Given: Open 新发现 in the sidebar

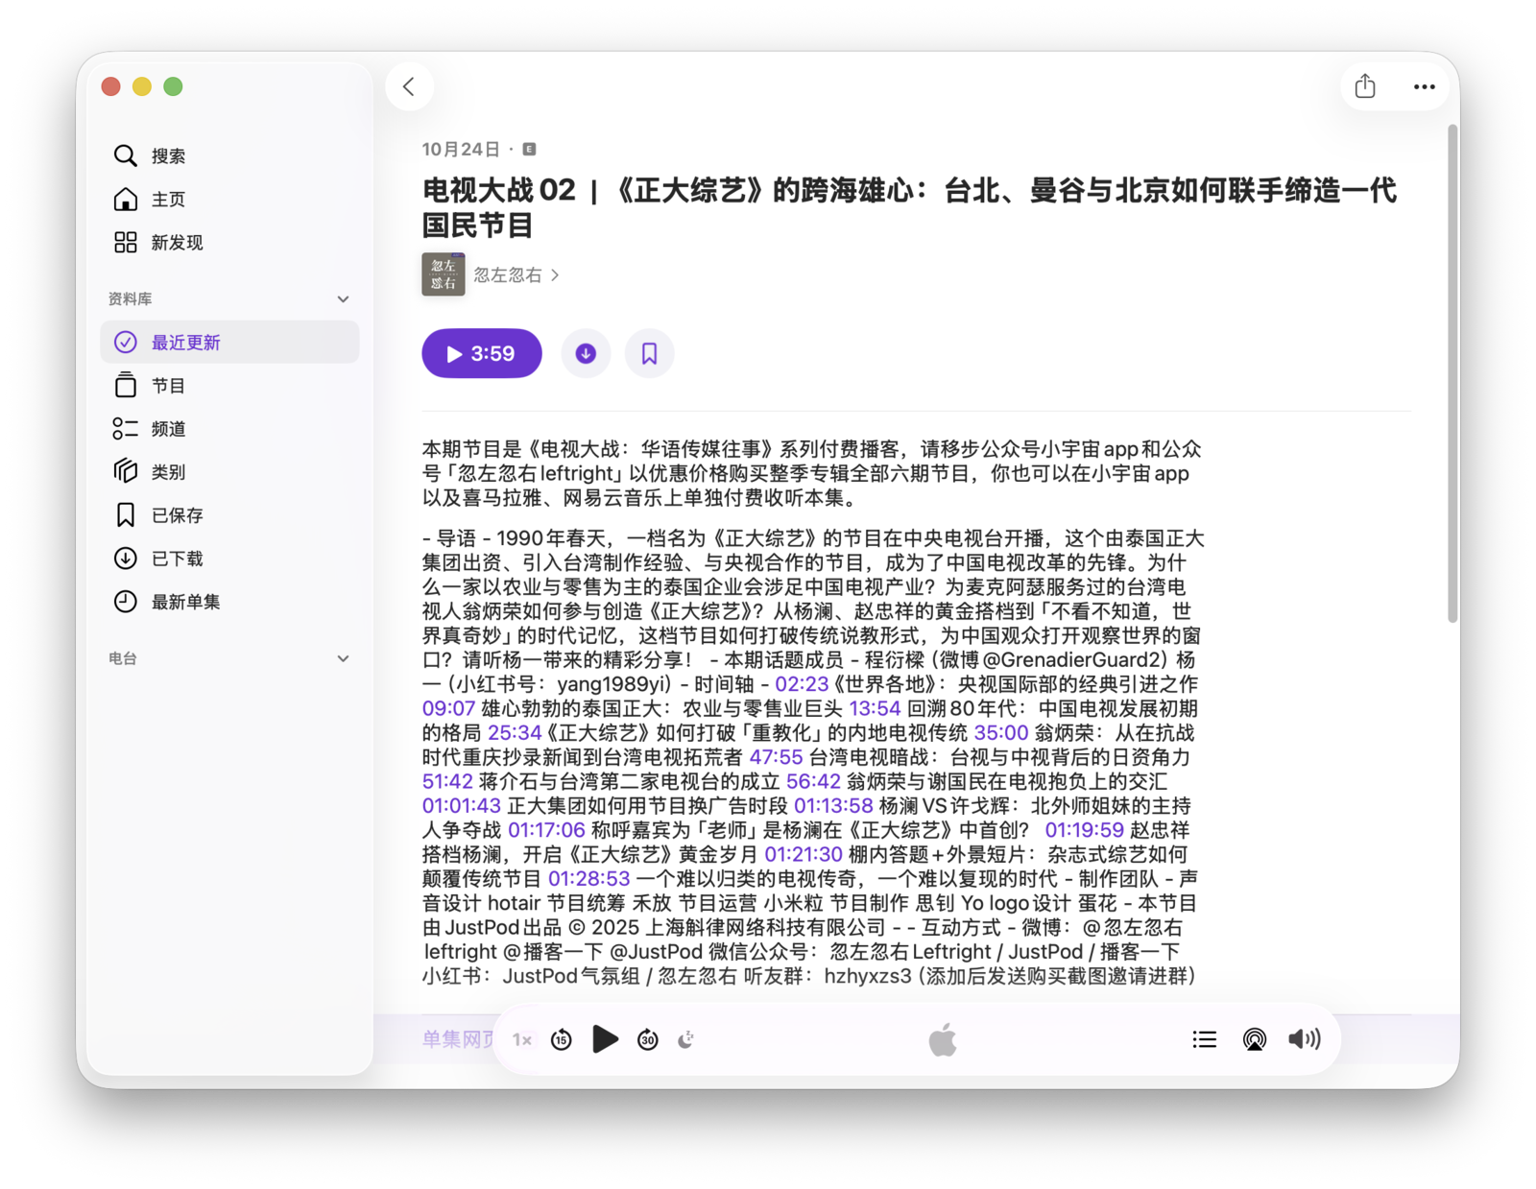Looking at the screenshot, I should tap(177, 243).
